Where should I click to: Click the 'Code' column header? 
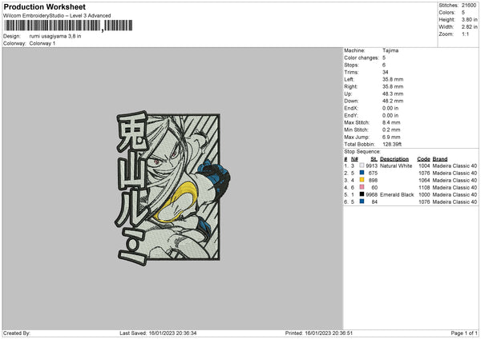[x=423, y=159]
